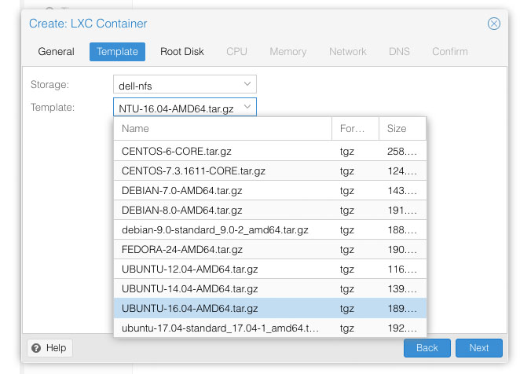Open the Root Disk tab

[181, 51]
